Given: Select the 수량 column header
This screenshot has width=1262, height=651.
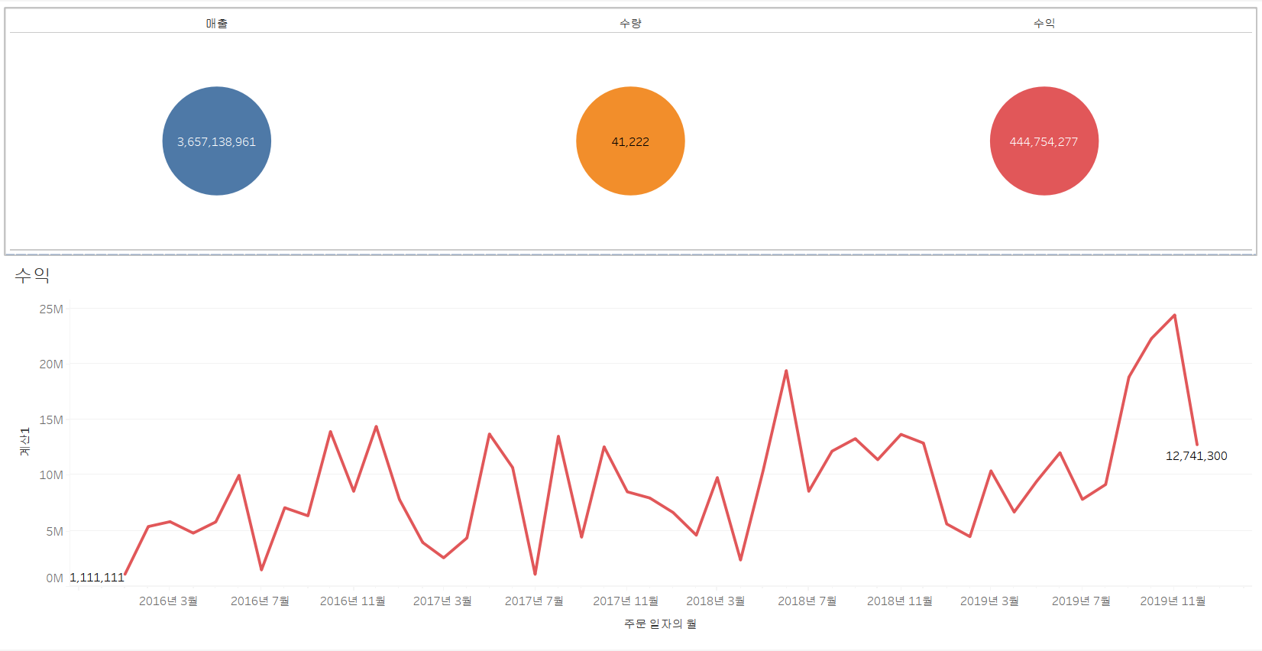Looking at the screenshot, I should coord(630,24).
